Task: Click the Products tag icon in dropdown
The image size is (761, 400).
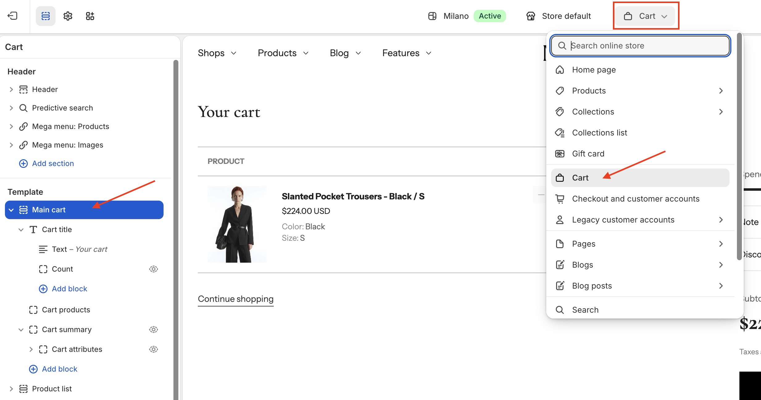Action: pyautogui.click(x=560, y=91)
